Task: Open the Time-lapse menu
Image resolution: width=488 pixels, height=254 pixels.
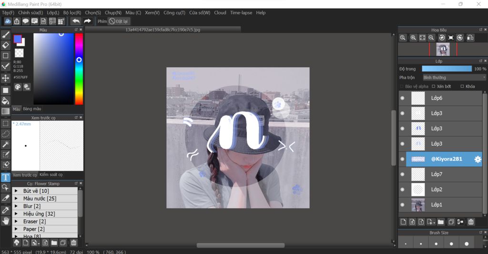Action: 241,13
